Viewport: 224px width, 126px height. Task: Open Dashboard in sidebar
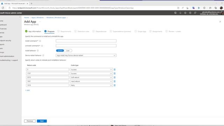pos(3,25)
